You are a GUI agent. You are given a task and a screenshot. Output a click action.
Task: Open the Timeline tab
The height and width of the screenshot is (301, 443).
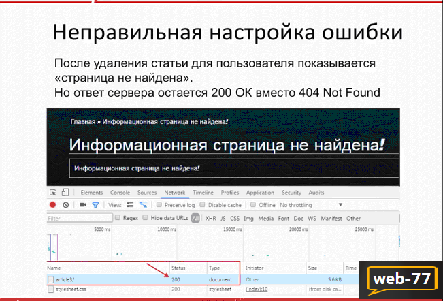(203, 193)
